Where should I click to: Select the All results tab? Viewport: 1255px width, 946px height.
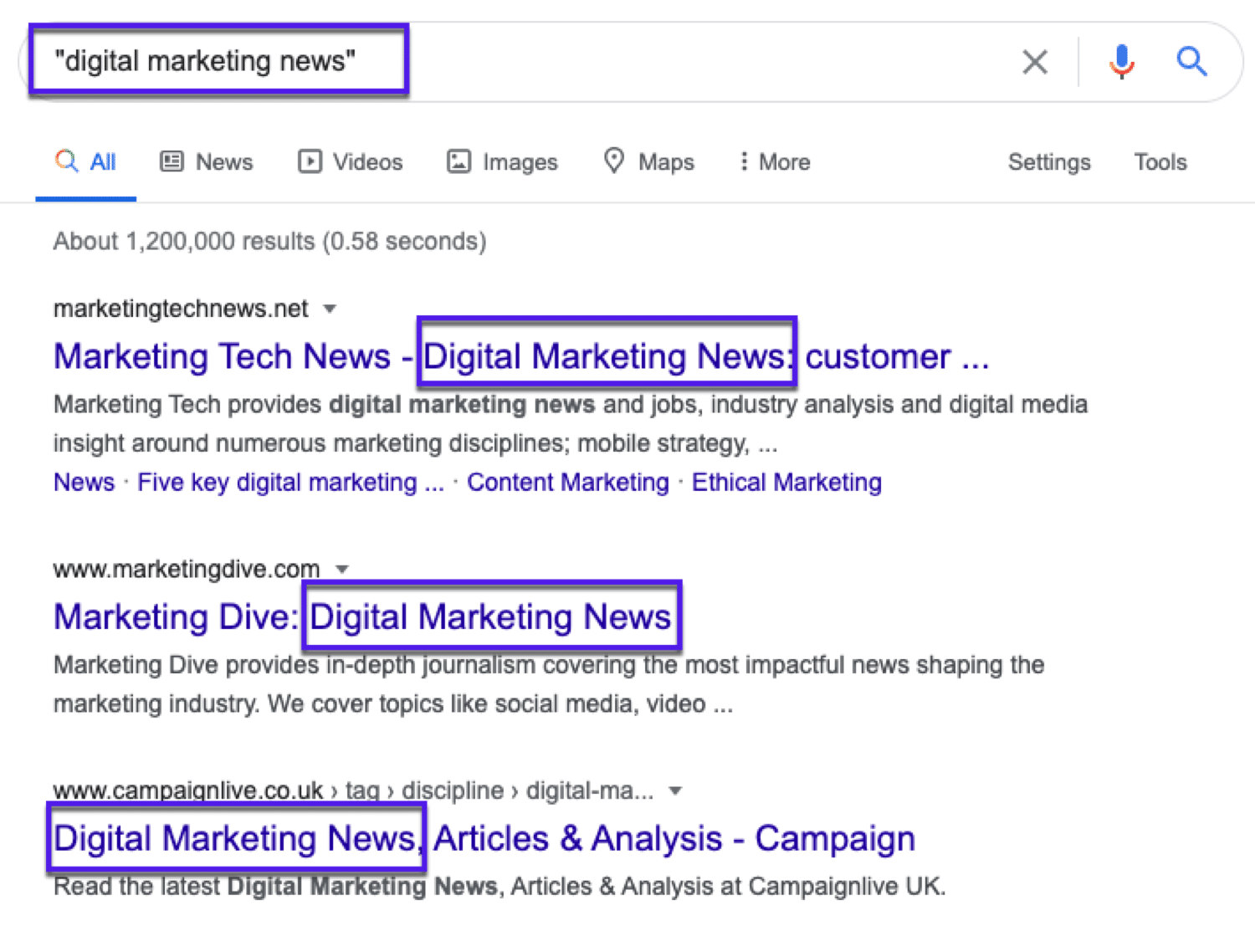86,162
